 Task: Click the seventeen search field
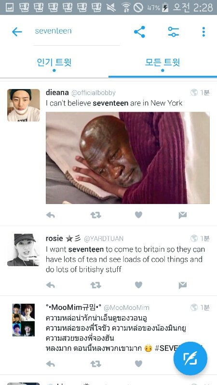[x=77, y=31]
